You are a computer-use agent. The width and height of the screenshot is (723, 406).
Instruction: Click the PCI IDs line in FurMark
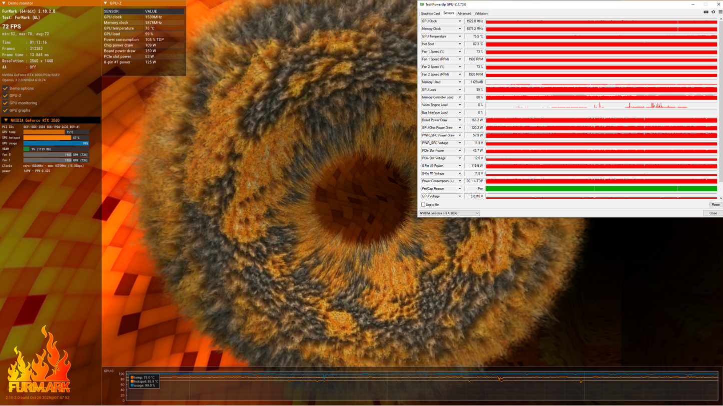41,127
